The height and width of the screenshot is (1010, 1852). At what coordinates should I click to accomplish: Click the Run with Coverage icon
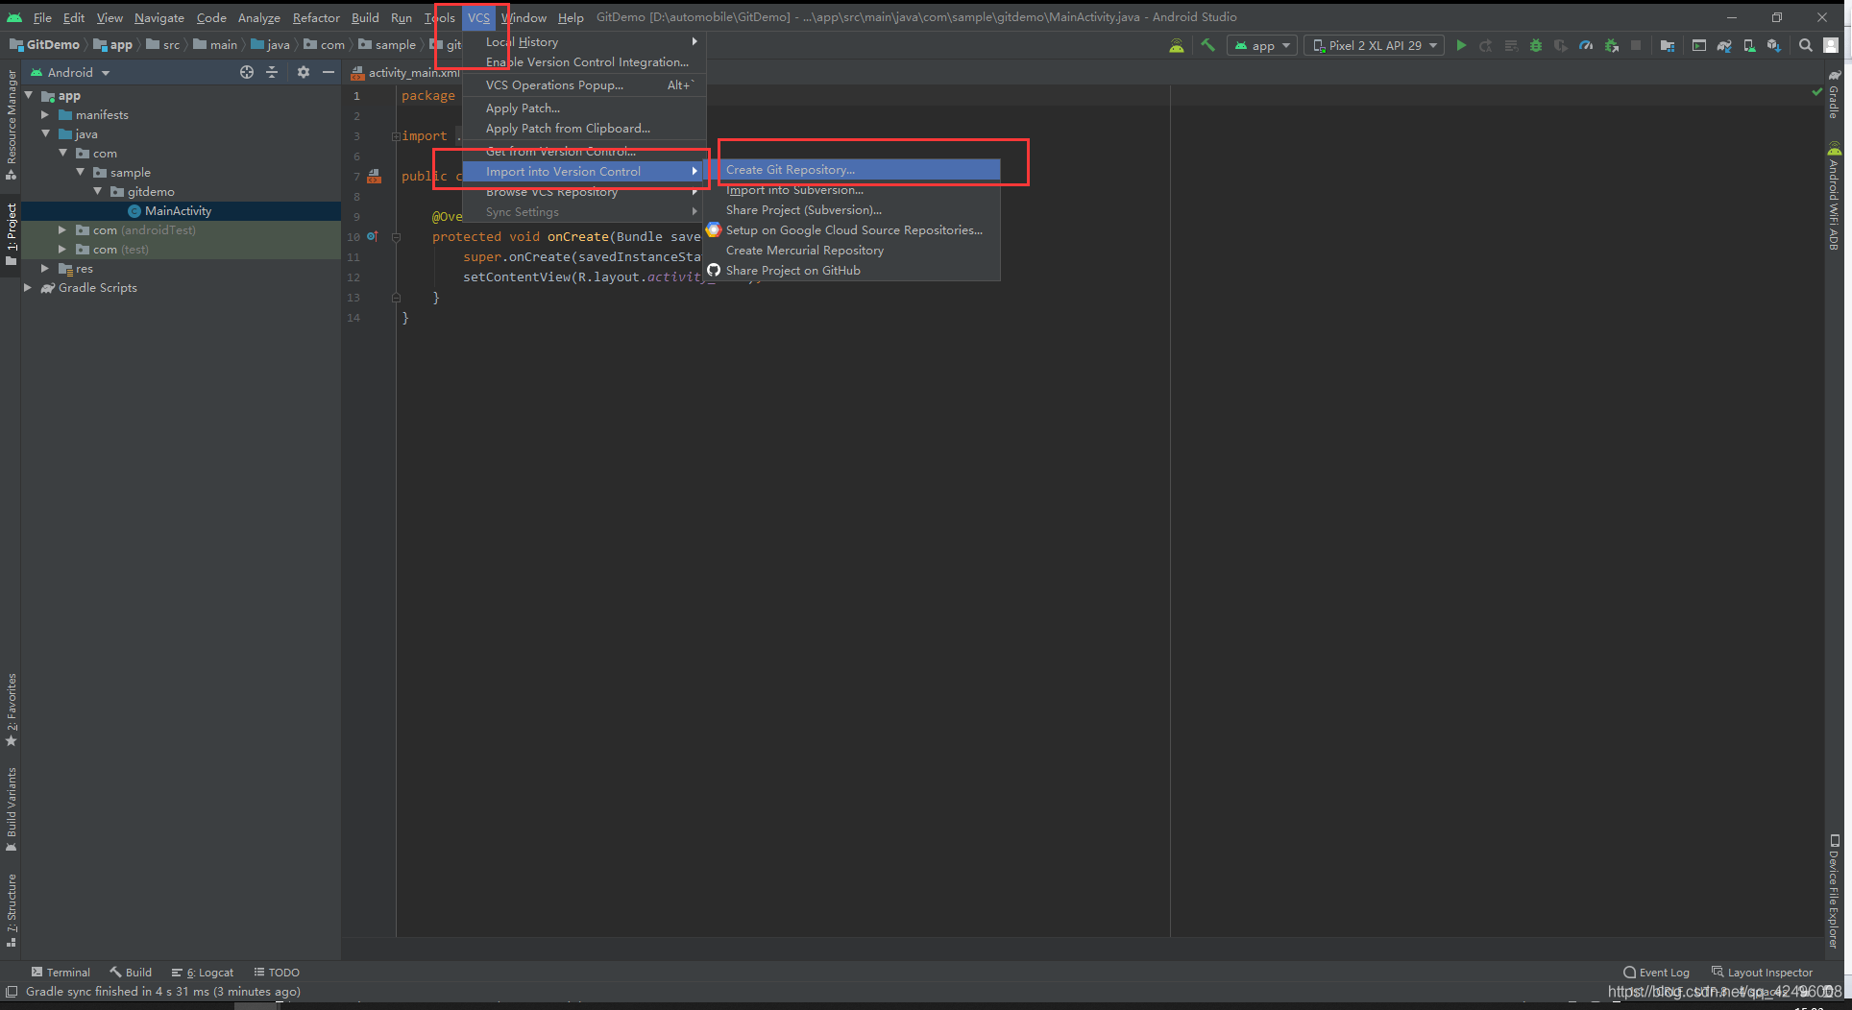tap(1561, 45)
